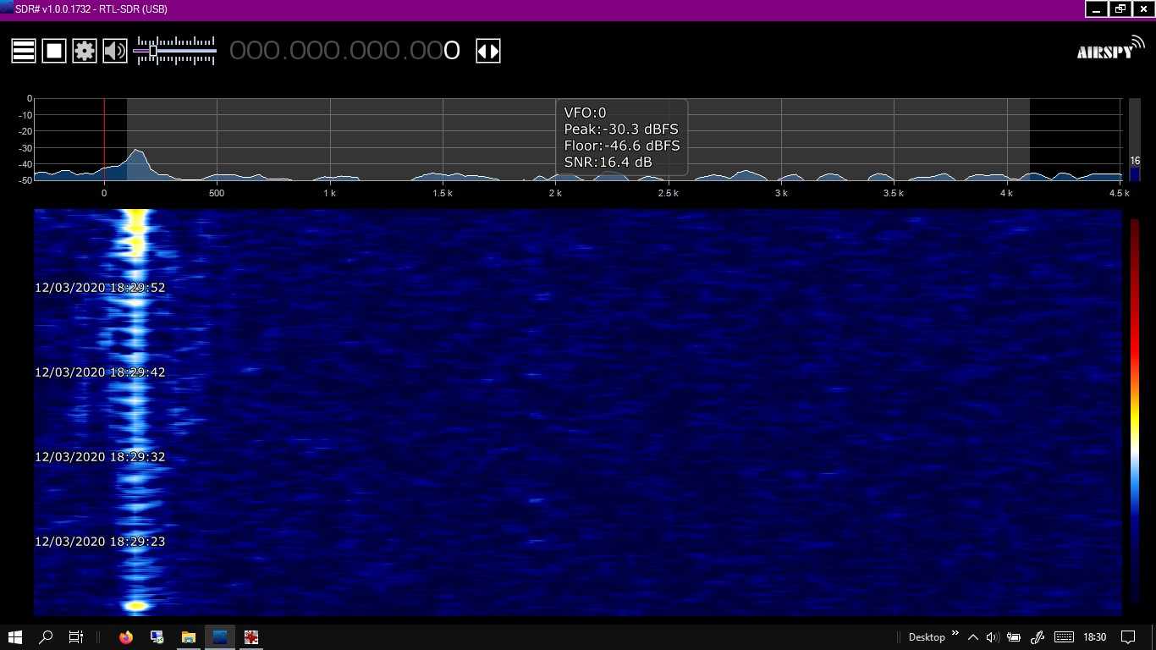The image size is (1156, 650).
Task: Click the AIRSPY logo
Action: 1109,48
